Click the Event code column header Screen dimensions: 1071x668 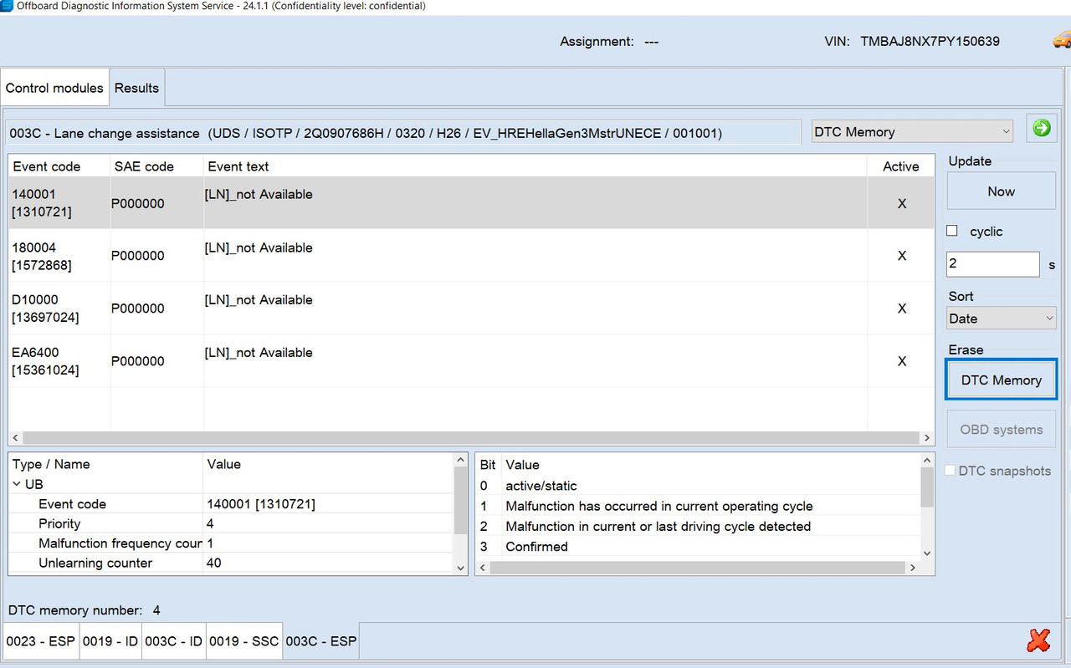coord(59,166)
